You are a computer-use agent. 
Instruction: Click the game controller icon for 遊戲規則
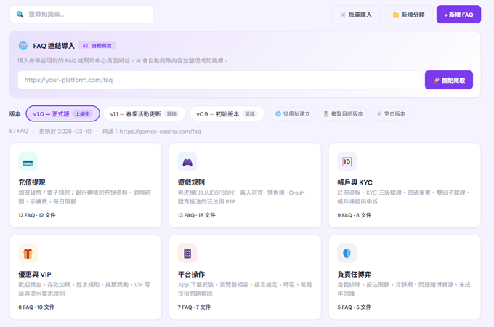(x=187, y=161)
